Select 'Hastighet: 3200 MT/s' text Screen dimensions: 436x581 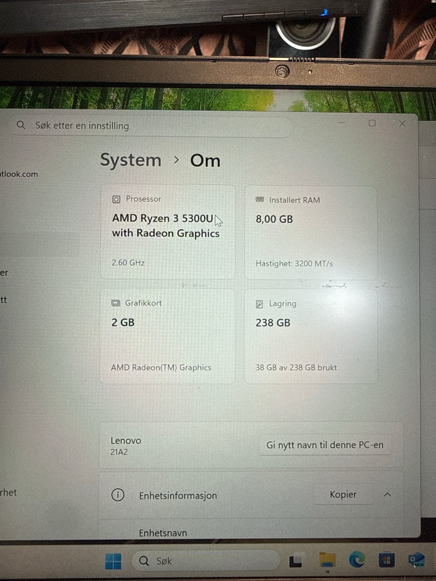tap(294, 263)
